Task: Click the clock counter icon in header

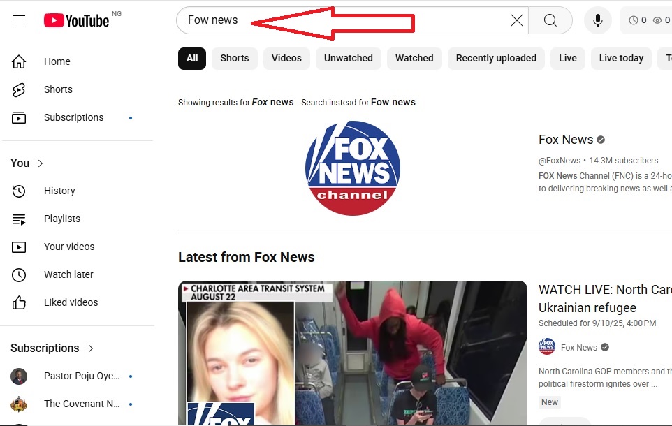Action: coord(633,20)
